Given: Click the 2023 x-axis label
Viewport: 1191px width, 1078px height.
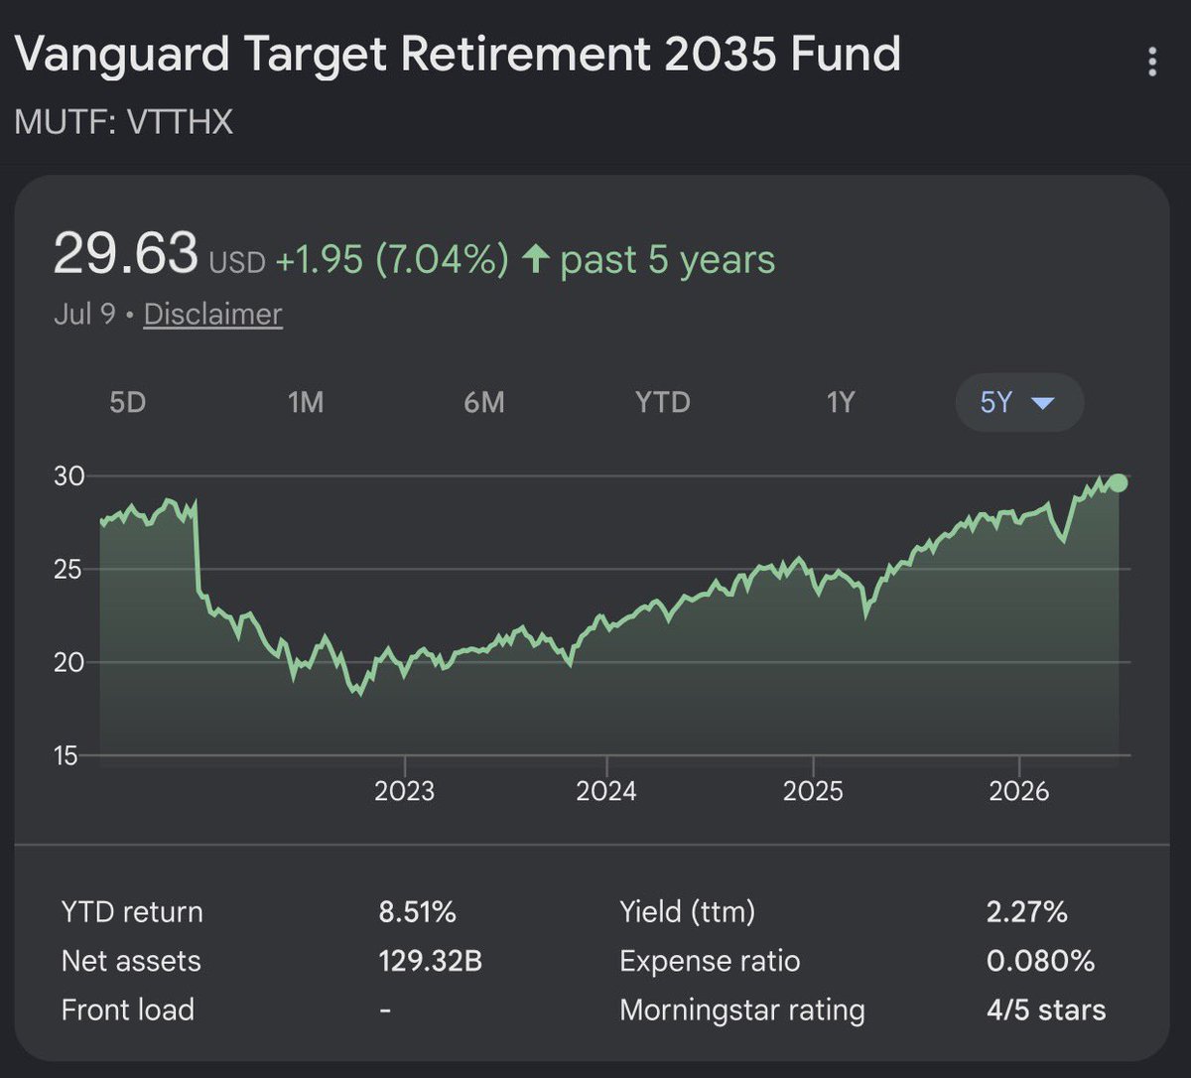Looking at the screenshot, I should (x=404, y=791).
